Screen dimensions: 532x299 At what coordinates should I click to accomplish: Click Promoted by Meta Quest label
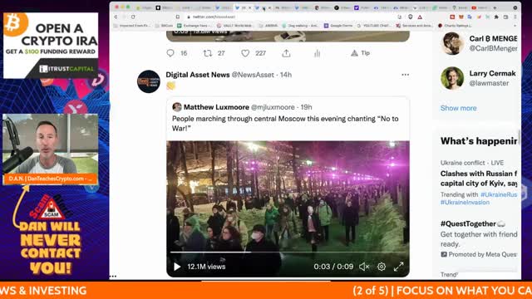pos(479,254)
